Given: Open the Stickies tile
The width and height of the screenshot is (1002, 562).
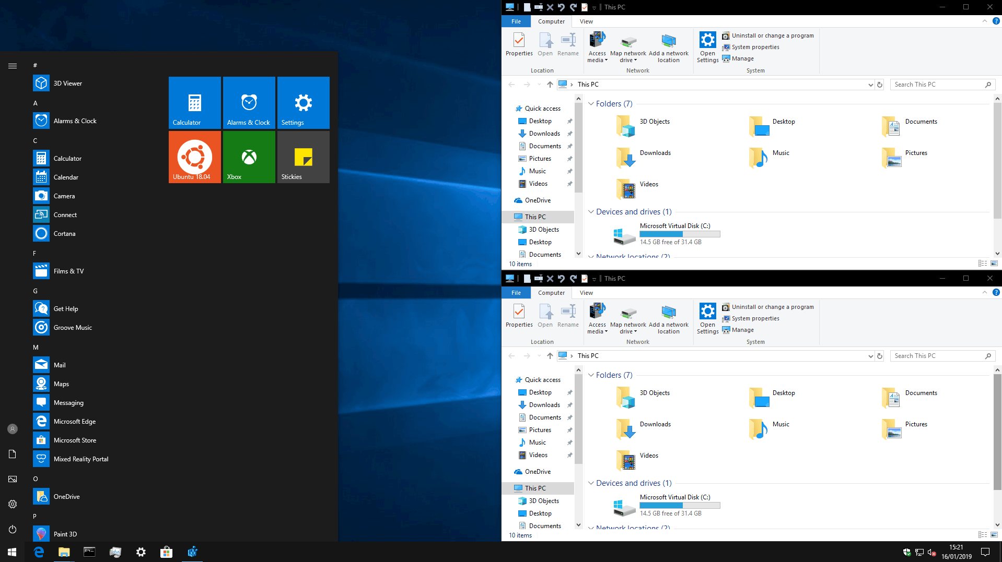Looking at the screenshot, I should [303, 157].
